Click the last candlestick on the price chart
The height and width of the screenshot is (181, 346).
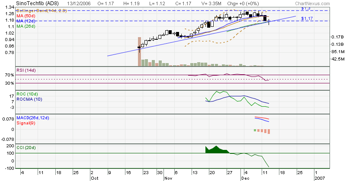tap(269, 22)
